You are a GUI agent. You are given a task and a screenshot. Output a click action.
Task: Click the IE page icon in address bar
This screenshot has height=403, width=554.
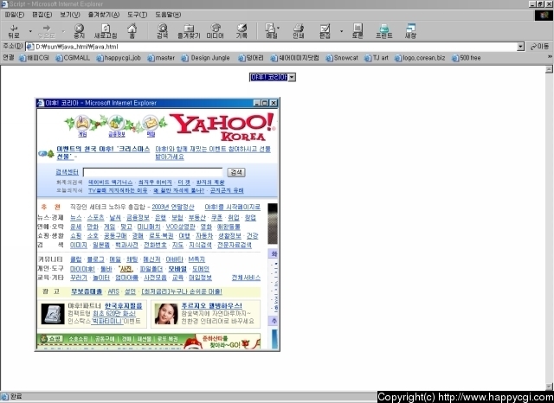click(30, 47)
